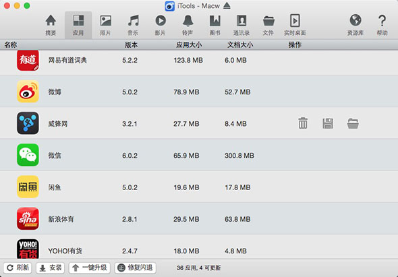
Task: Select the 网易有道词典 app icon
Action: [x=28, y=61]
